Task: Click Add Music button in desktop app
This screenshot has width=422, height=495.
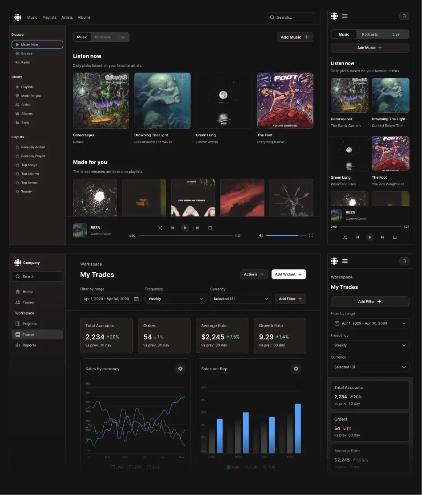Action: (x=295, y=37)
